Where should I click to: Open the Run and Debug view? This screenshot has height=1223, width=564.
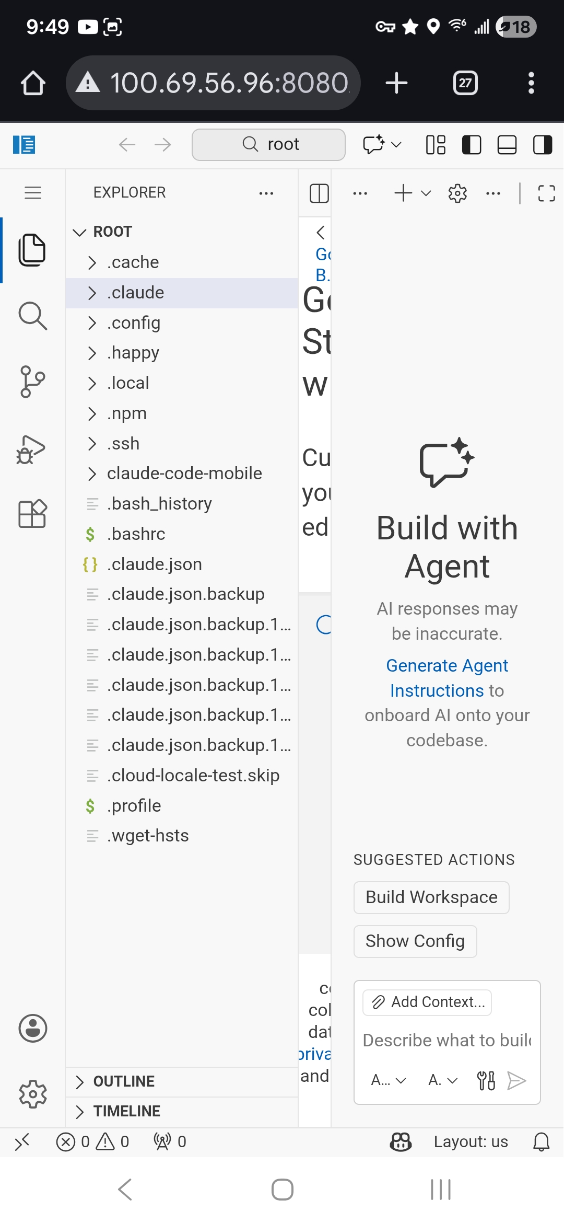click(32, 449)
